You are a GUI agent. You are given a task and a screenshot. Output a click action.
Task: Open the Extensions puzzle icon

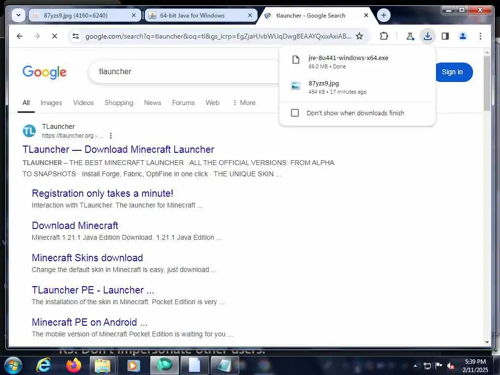tap(384, 36)
